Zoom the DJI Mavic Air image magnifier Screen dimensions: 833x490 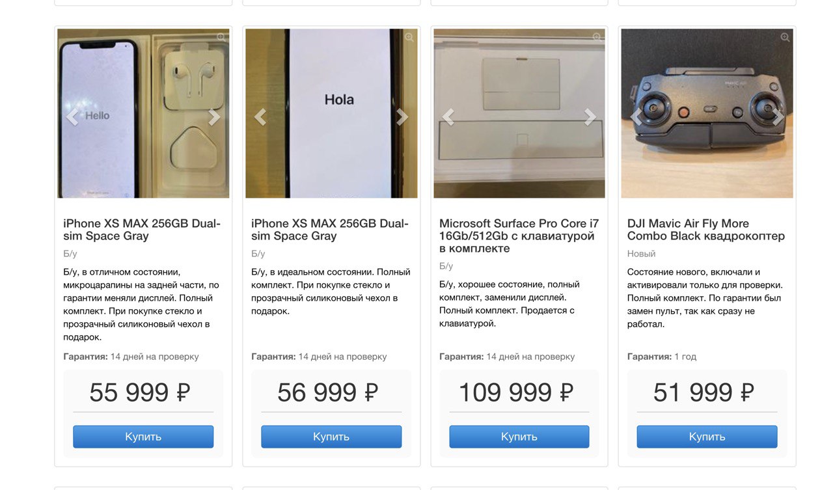pos(785,38)
